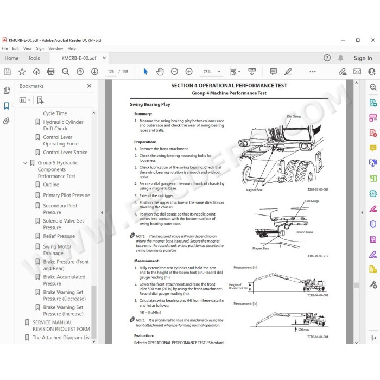Open the View menu
This screenshot has width=380, height=380.
[27, 48]
